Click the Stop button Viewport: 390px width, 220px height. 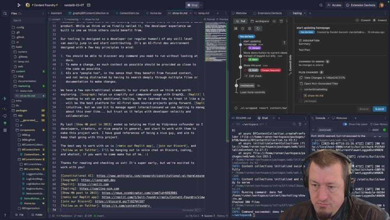(x=192, y=5)
